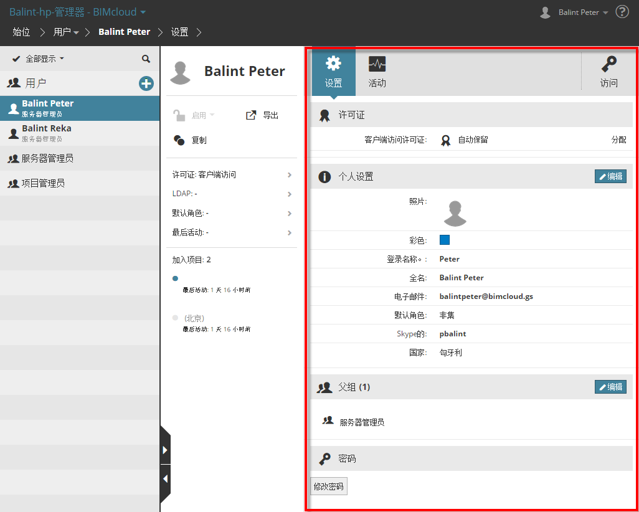The width and height of the screenshot is (639, 512).
Task: Click the 分配 link
Action: tap(618, 140)
